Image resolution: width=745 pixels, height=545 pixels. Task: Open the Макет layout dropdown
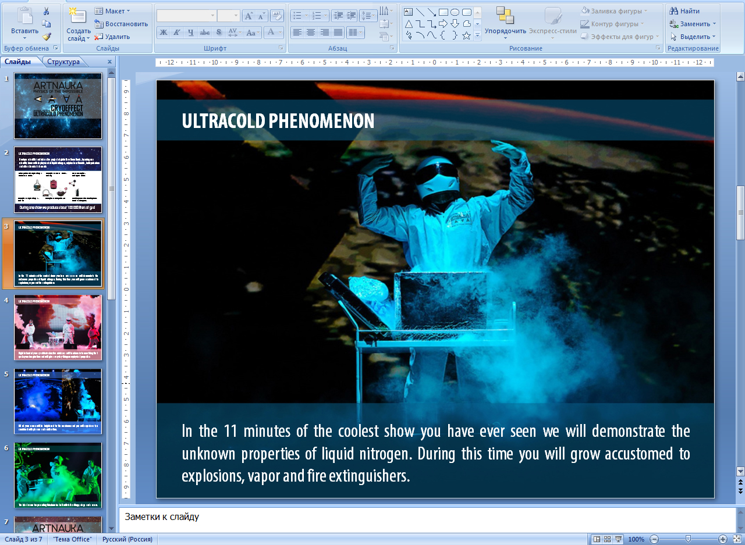[x=112, y=11]
